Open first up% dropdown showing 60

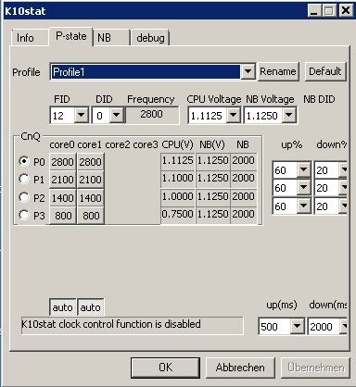(x=303, y=169)
